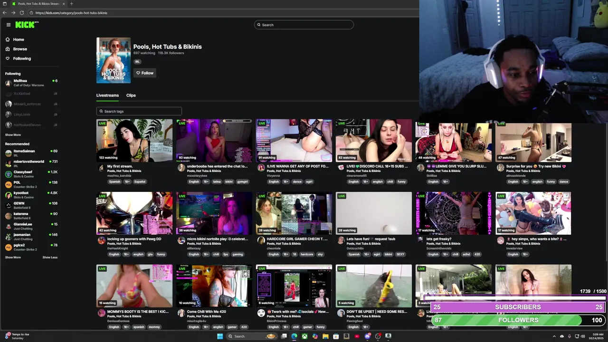Click GEWN avatar in Recommended list
The width and height of the screenshot is (608, 342).
point(8,205)
